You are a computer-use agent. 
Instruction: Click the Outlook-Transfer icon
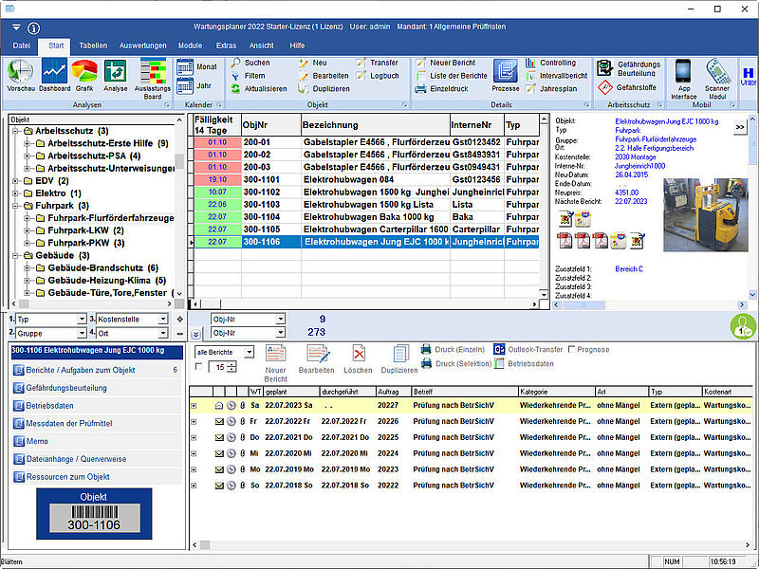coord(499,349)
